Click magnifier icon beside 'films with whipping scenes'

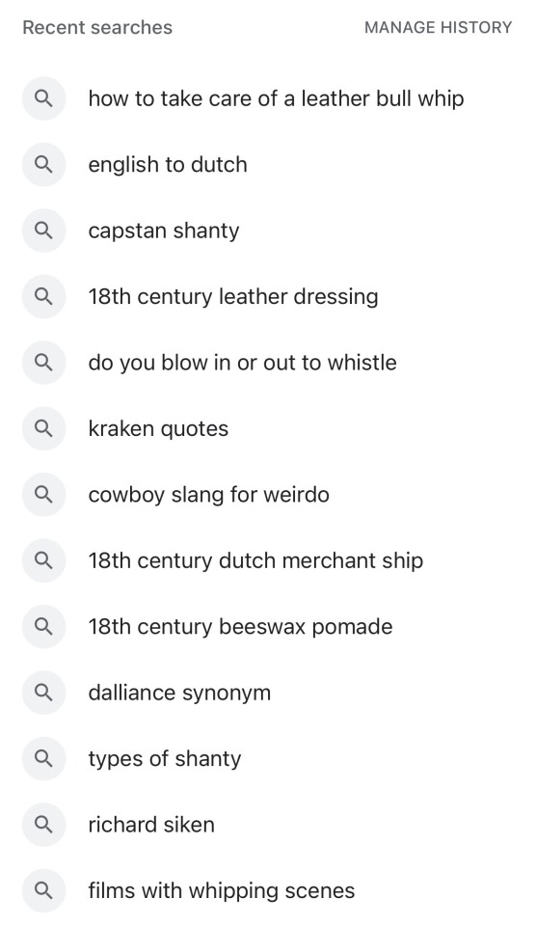[x=43, y=891]
